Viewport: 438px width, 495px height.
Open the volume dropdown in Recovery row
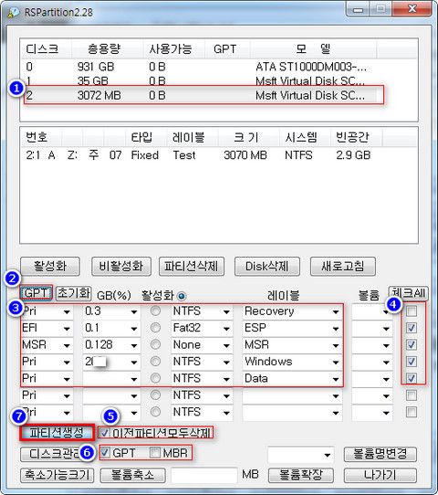point(386,312)
